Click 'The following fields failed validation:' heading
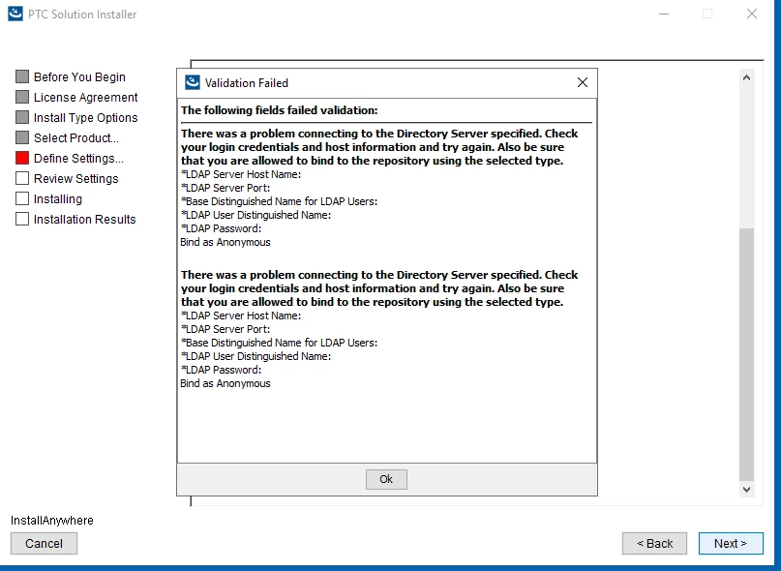The width and height of the screenshot is (781, 571). tap(280, 110)
